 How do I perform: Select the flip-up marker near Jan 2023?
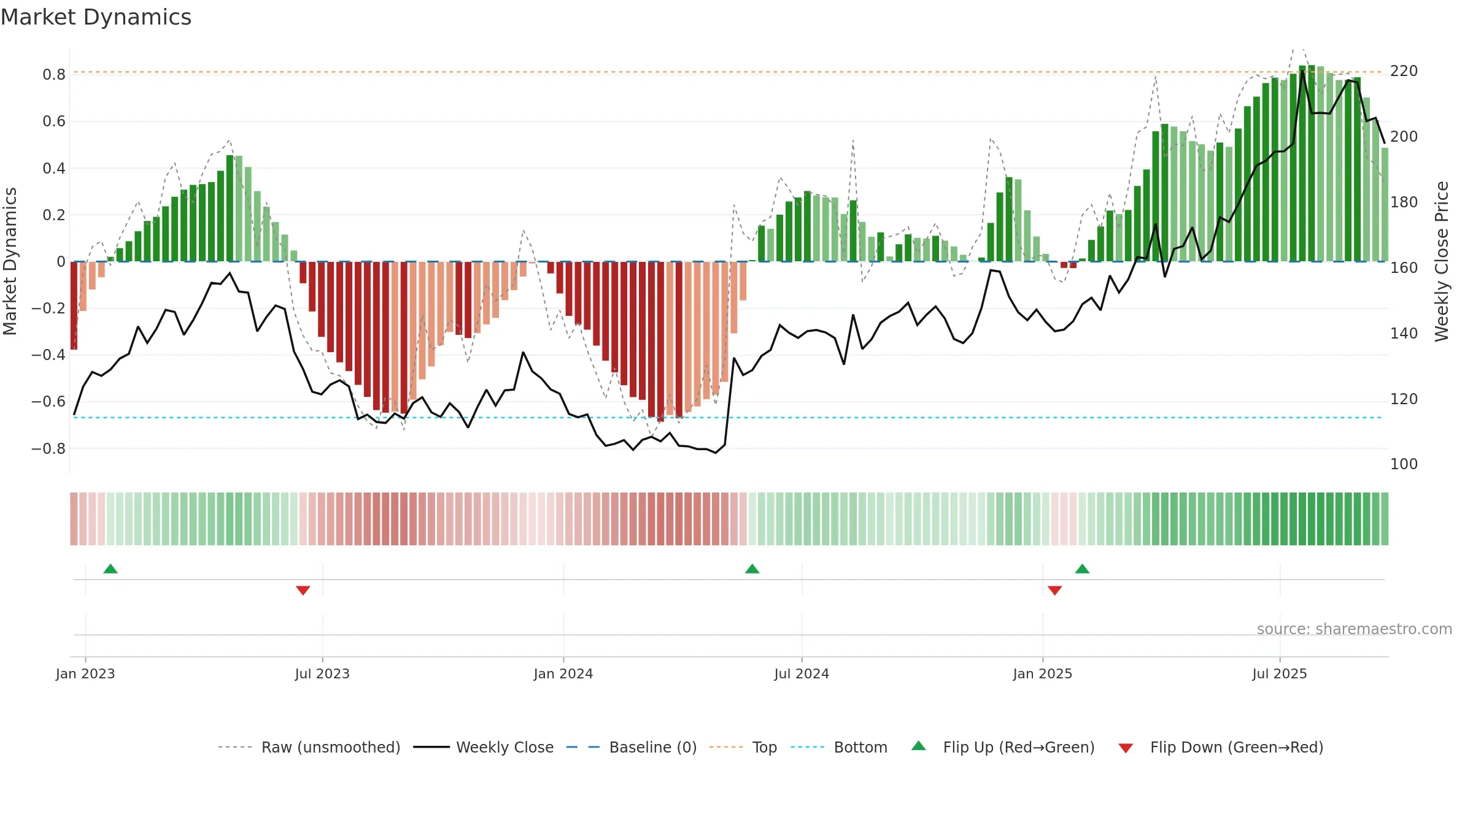tap(110, 569)
